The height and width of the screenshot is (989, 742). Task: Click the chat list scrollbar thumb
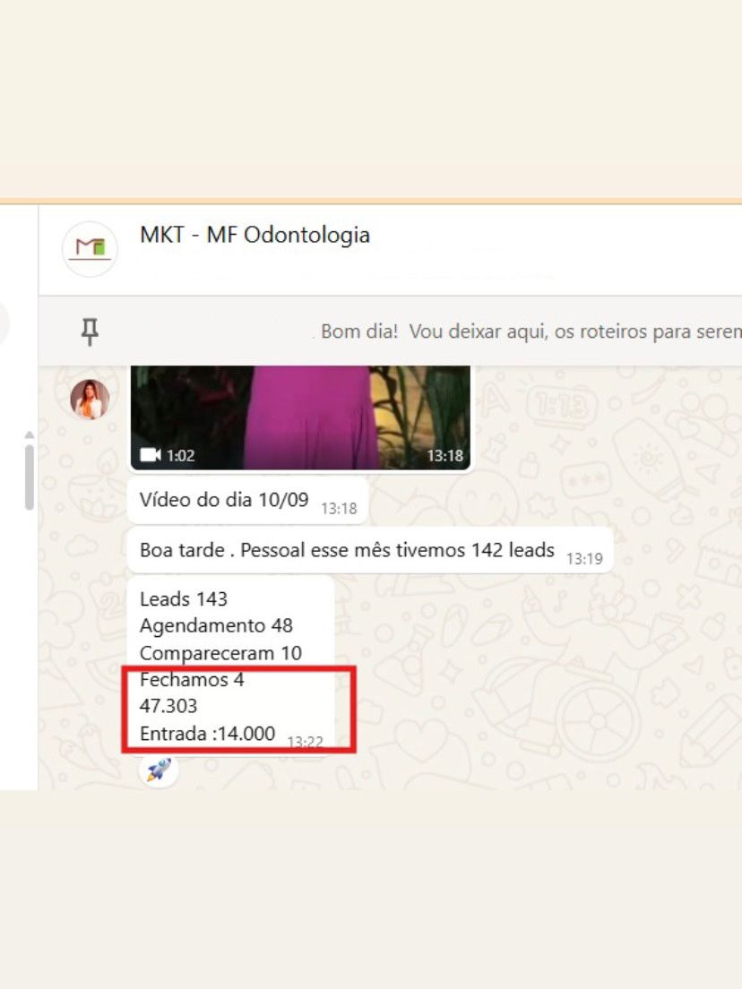[29, 477]
